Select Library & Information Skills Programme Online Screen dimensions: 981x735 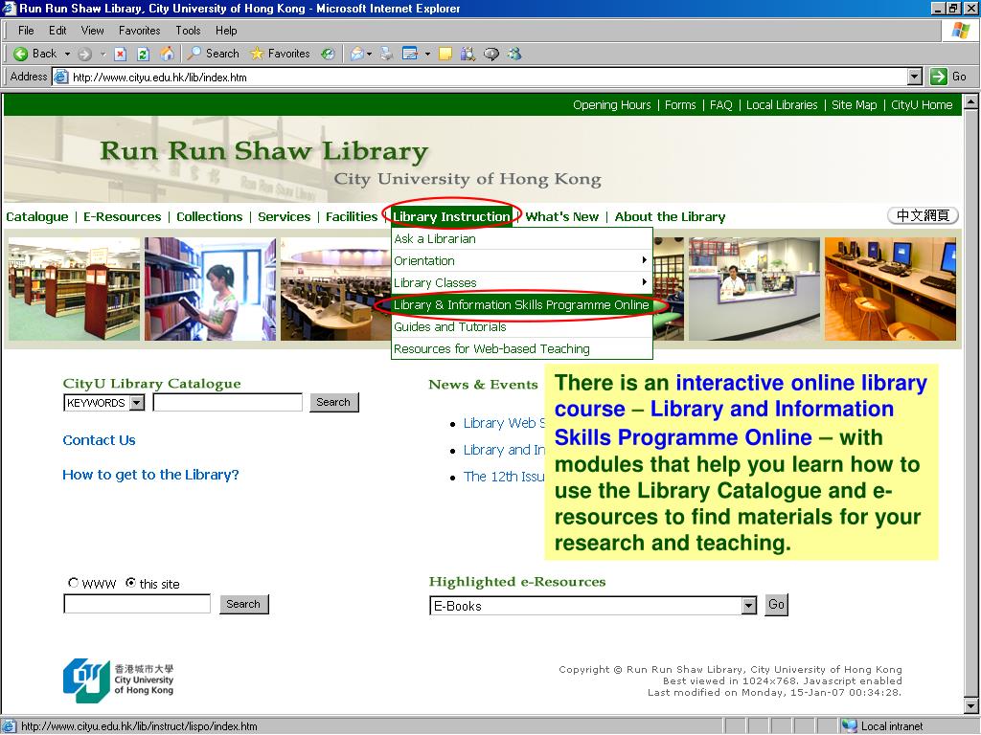pos(522,305)
